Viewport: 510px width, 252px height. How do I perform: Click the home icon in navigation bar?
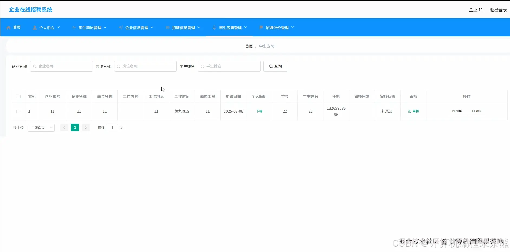pyautogui.click(x=9, y=28)
